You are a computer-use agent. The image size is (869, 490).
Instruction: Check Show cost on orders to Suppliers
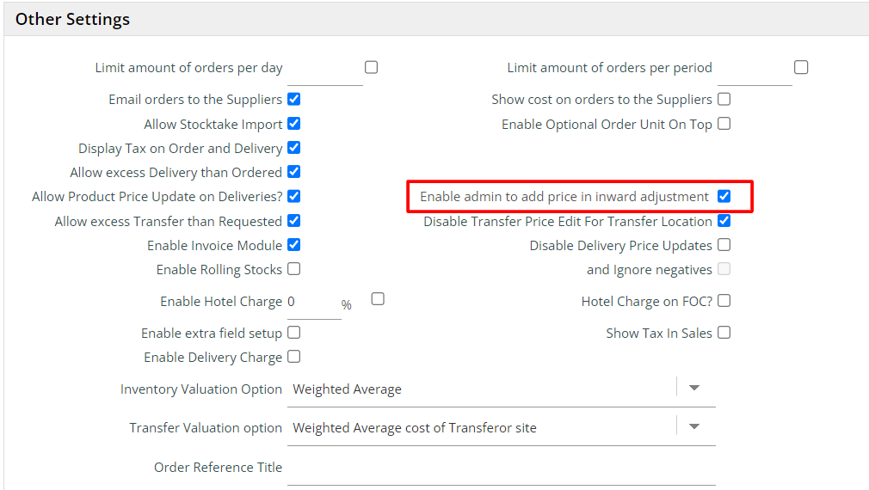pyautogui.click(x=724, y=99)
